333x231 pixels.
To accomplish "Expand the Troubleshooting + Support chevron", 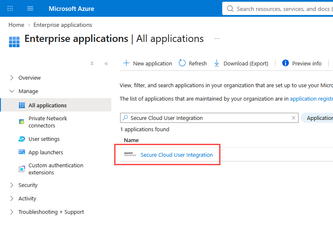I will (x=12, y=212).
